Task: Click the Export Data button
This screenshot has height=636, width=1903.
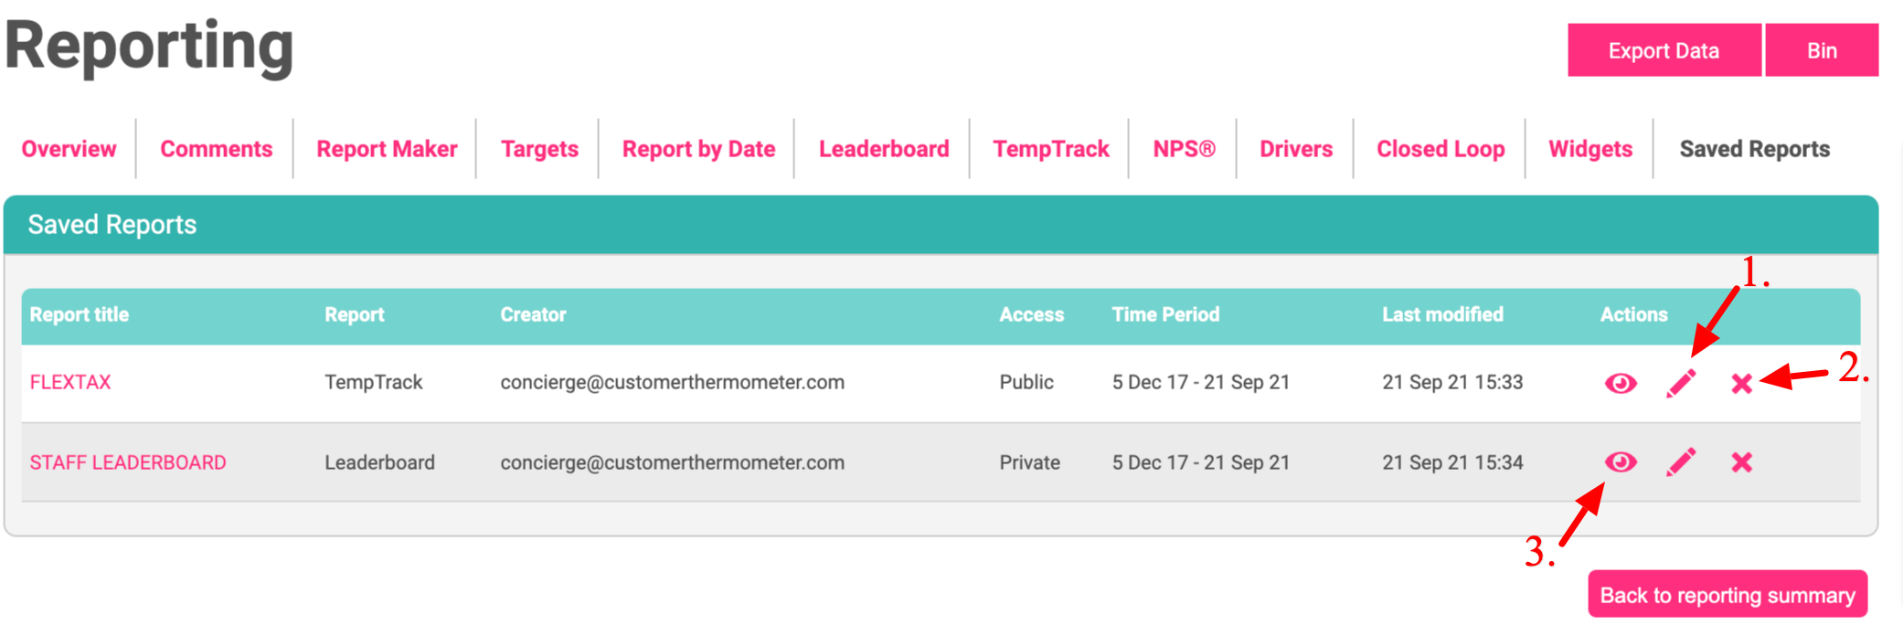Action: pyautogui.click(x=1664, y=50)
